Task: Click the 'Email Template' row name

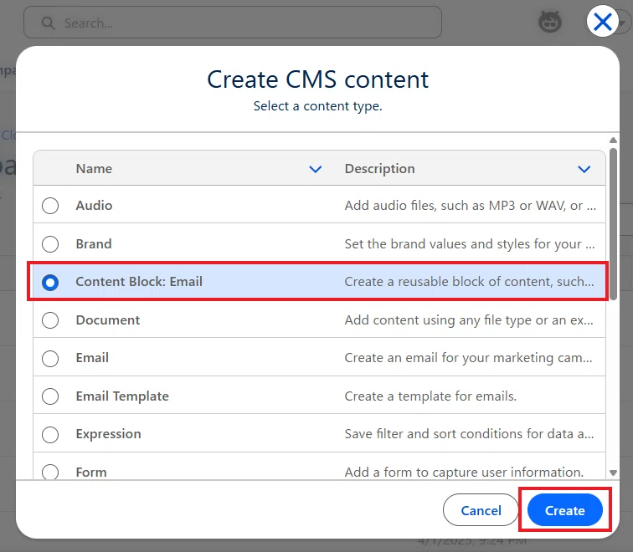Action: [122, 396]
